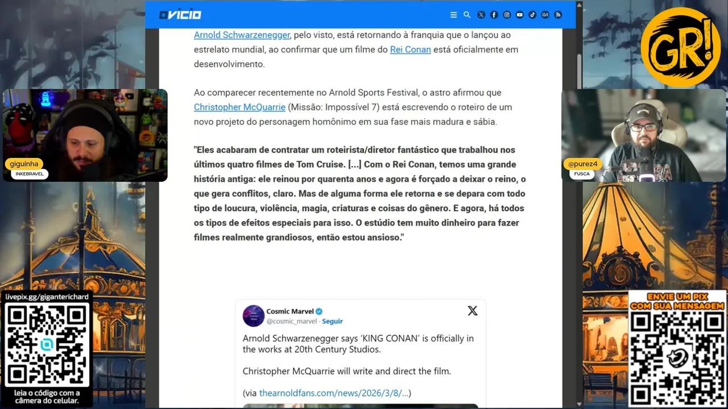Click the @cosmic_marvel handle
Viewport: 728px width, 409px height.
pos(292,321)
